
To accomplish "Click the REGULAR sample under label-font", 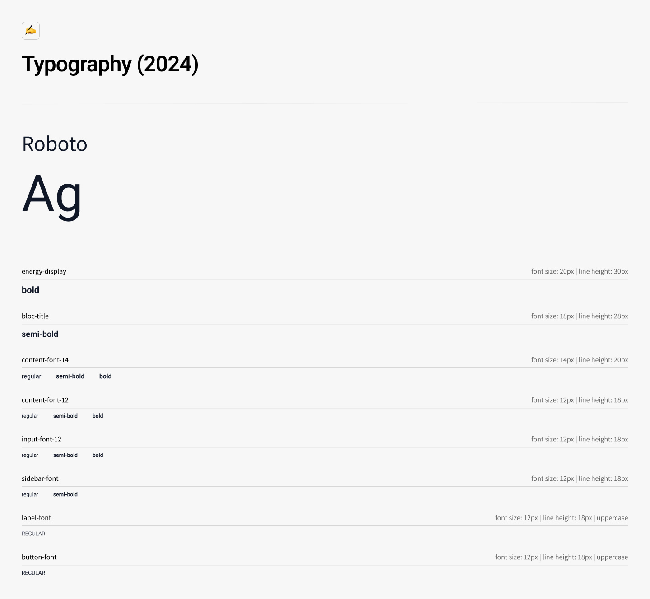I will pos(33,534).
